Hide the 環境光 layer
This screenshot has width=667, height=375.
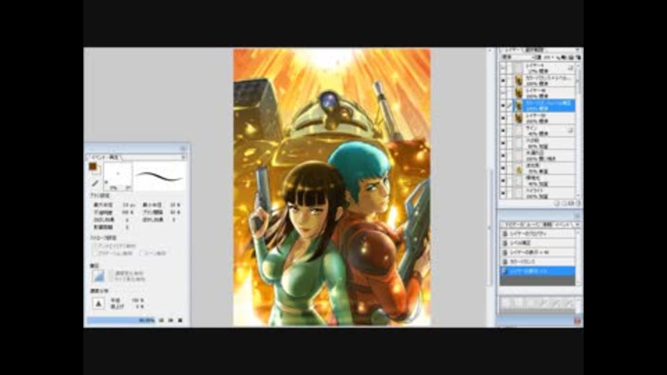tap(503, 181)
